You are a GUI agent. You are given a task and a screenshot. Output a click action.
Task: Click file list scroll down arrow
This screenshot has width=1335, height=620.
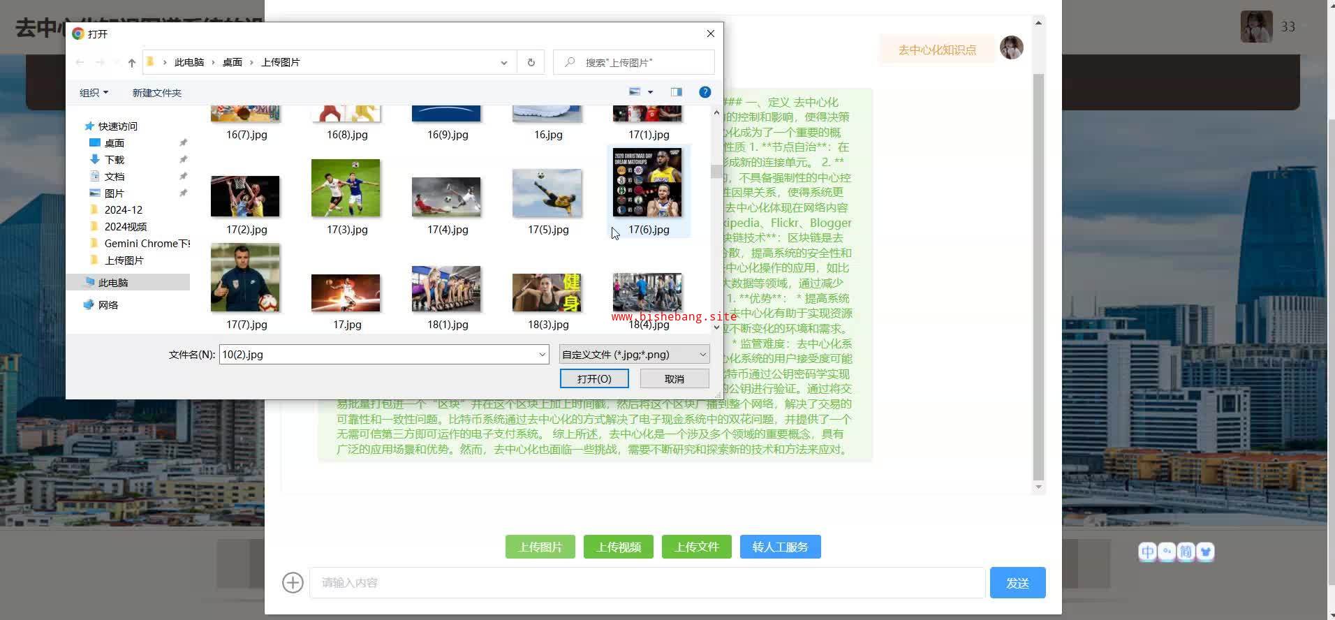716,327
